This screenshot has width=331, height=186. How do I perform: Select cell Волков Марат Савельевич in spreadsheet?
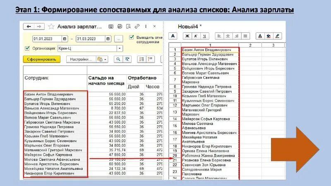click(x=210, y=73)
